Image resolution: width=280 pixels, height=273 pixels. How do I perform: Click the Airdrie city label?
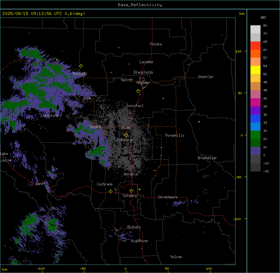tap(131, 174)
